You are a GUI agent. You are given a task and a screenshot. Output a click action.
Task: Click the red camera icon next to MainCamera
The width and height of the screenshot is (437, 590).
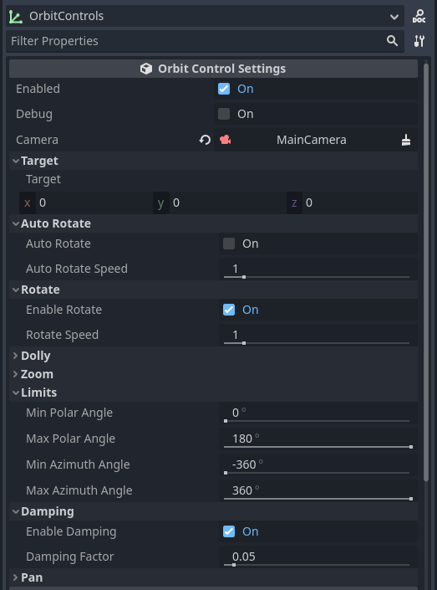tap(226, 140)
